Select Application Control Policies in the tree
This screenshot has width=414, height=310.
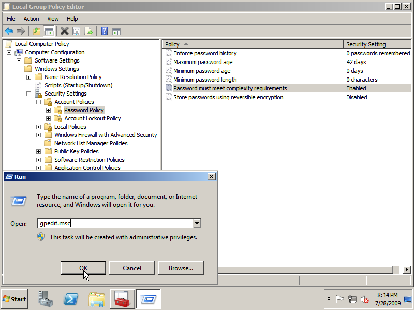[87, 168]
